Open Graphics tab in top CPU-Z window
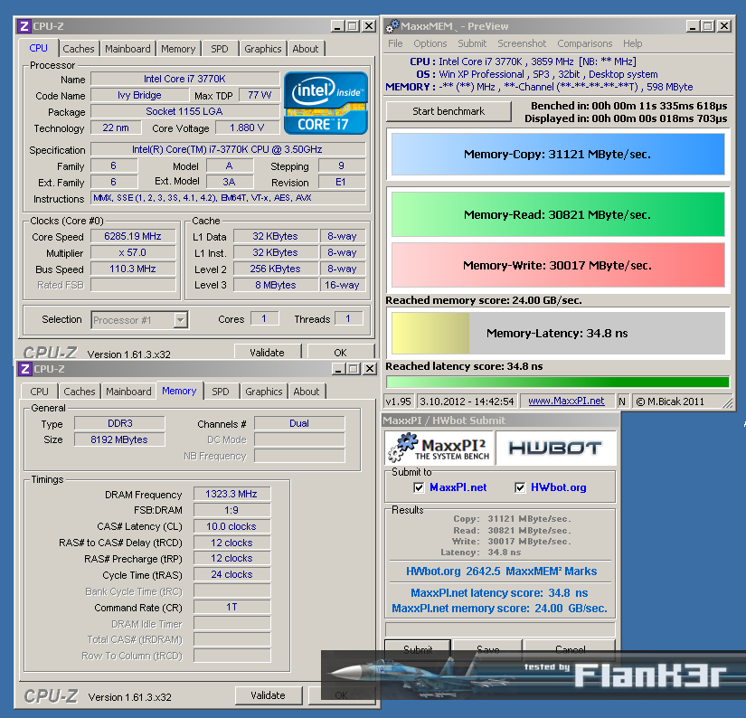 coord(262,49)
